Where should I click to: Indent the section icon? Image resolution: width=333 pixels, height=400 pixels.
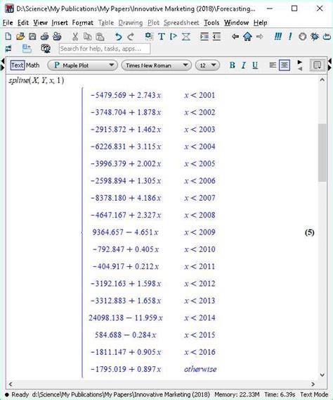point(204,37)
